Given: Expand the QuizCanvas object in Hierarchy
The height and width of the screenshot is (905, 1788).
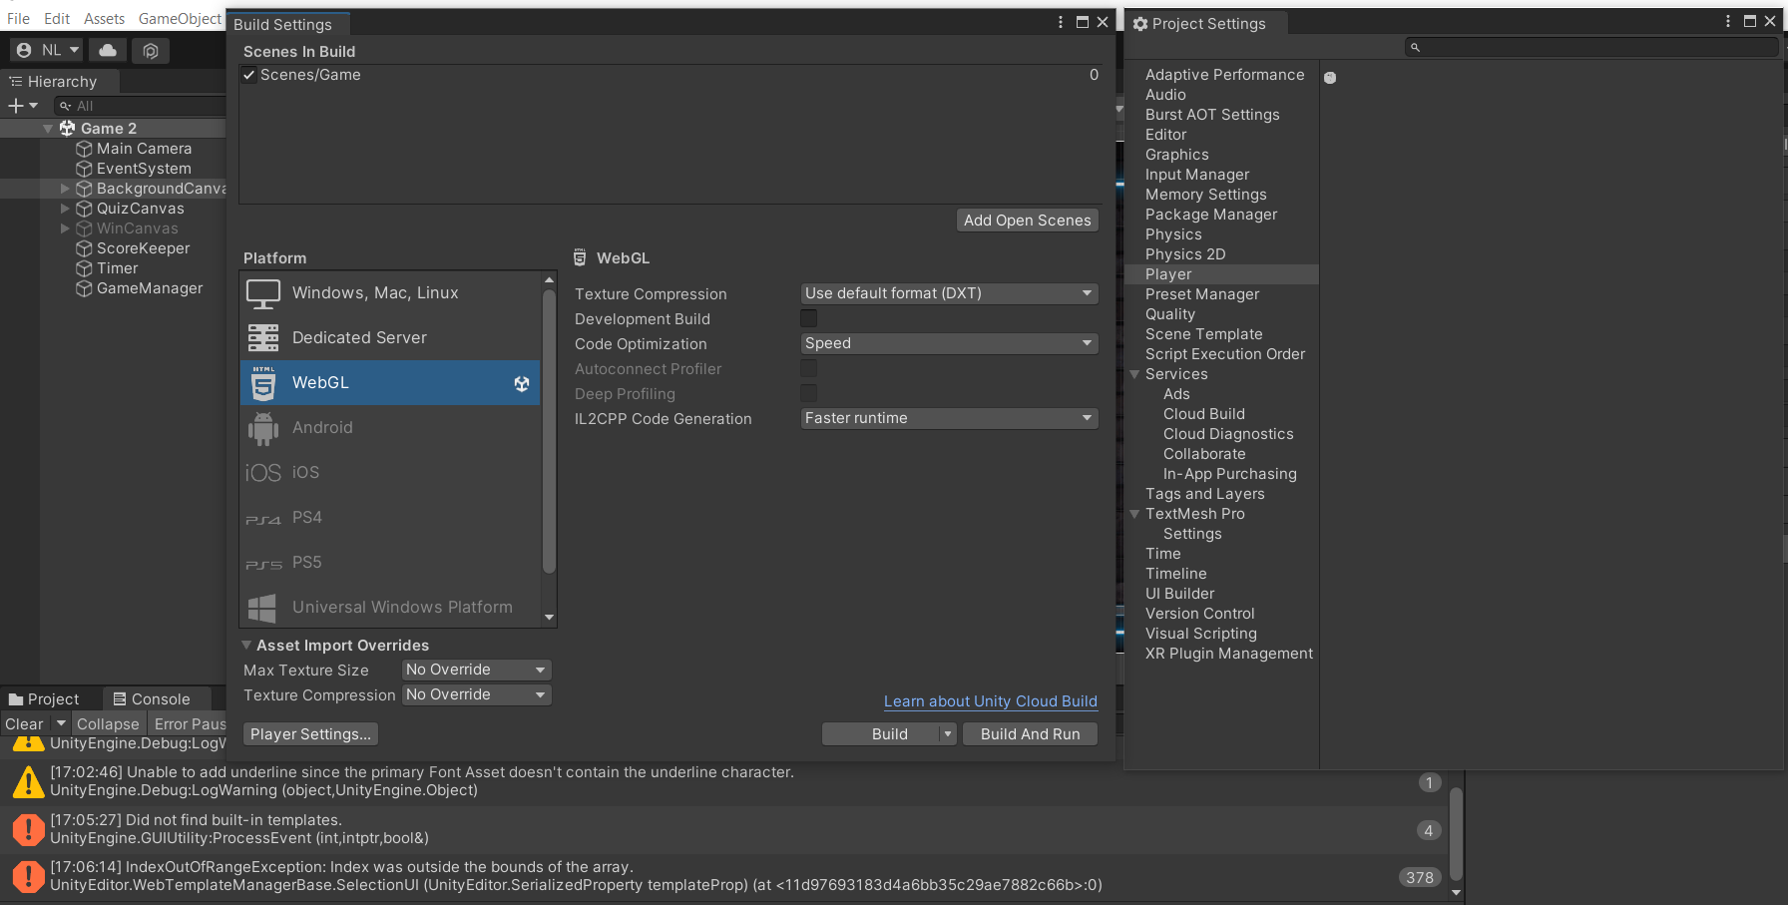Looking at the screenshot, I should pos(65,209).
